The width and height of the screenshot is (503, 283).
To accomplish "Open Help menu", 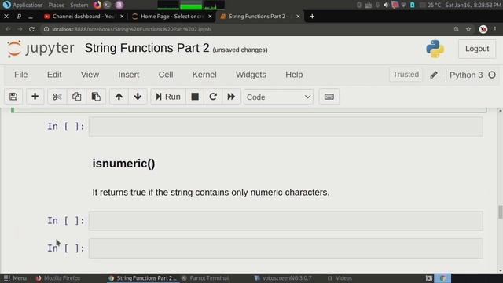I will click(294, 75).
